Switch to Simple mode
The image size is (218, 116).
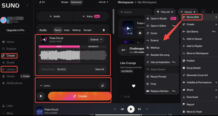64,2
